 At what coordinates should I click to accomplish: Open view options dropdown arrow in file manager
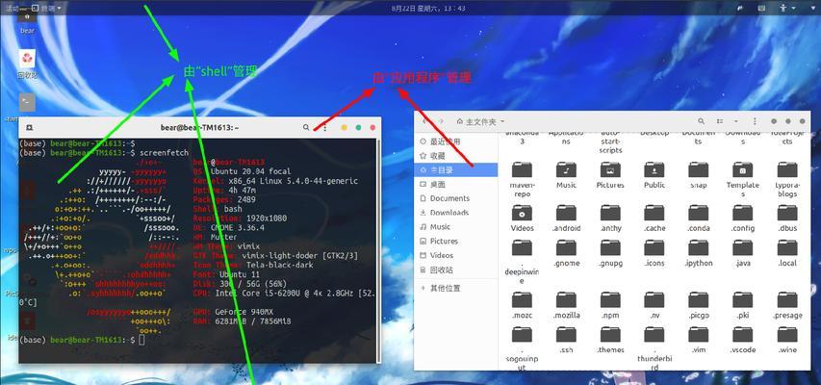(736, 121)
